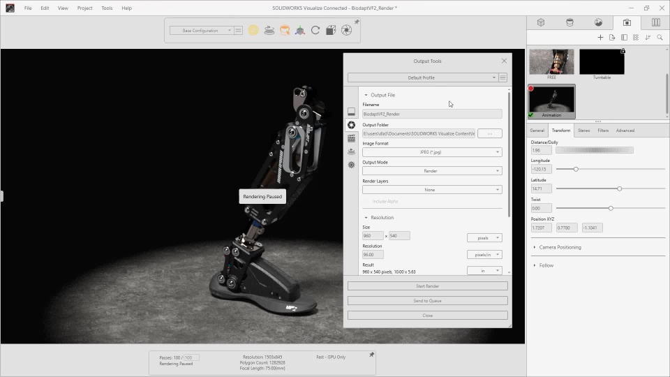
Task: Open the Output Mode Render dropdown
Action: pos(432,171)
